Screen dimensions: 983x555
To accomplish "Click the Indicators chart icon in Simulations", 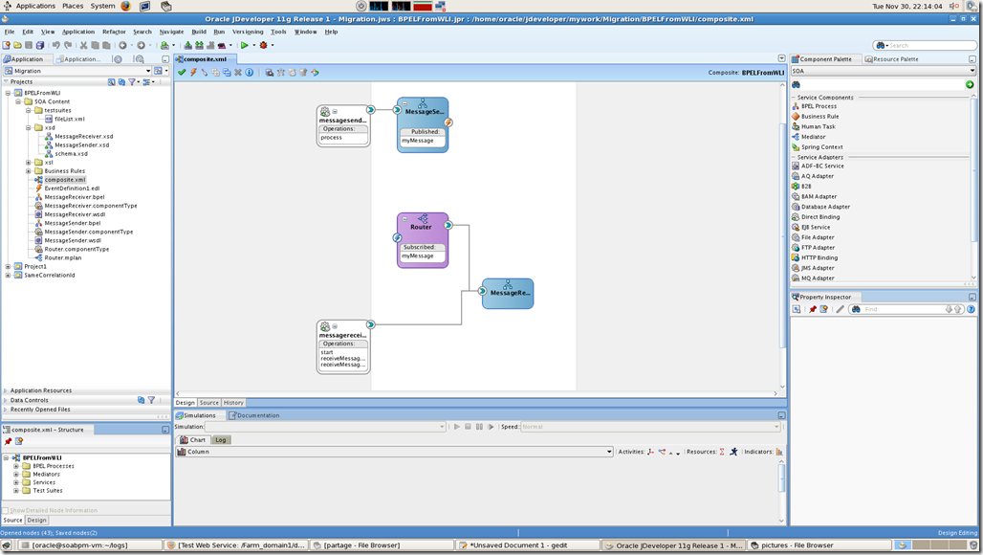I will click(779, 452).
